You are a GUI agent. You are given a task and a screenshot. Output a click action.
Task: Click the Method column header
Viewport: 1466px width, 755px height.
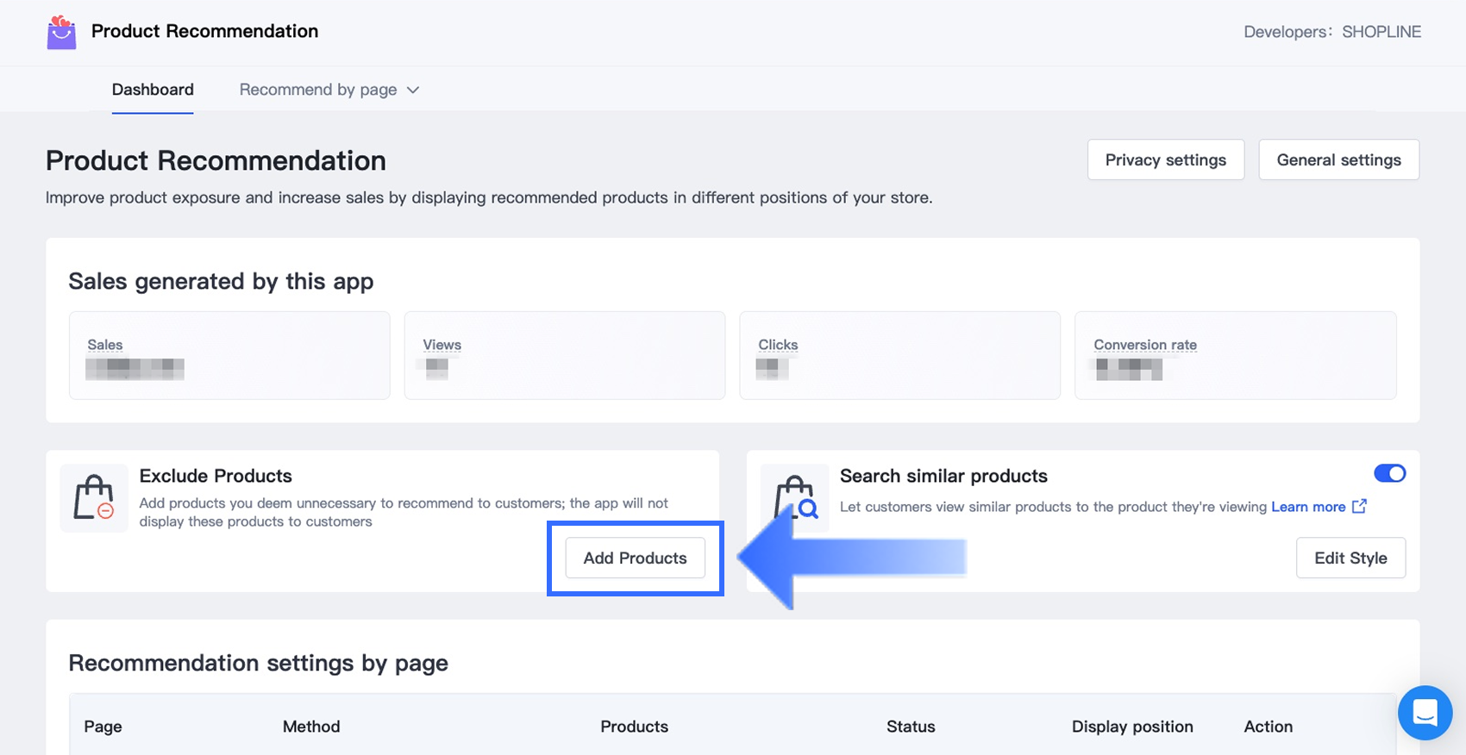point(311,727)
